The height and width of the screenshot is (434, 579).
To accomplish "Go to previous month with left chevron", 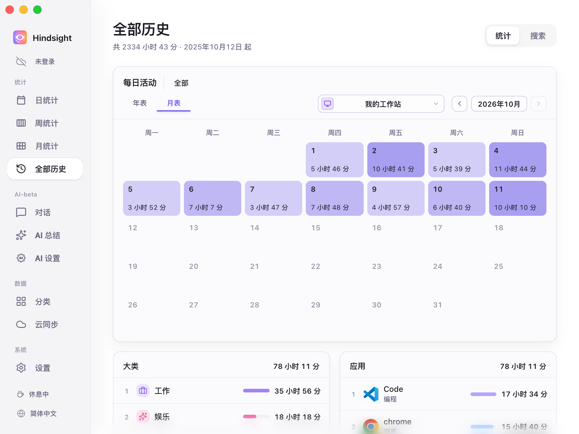I will (460, 104).
